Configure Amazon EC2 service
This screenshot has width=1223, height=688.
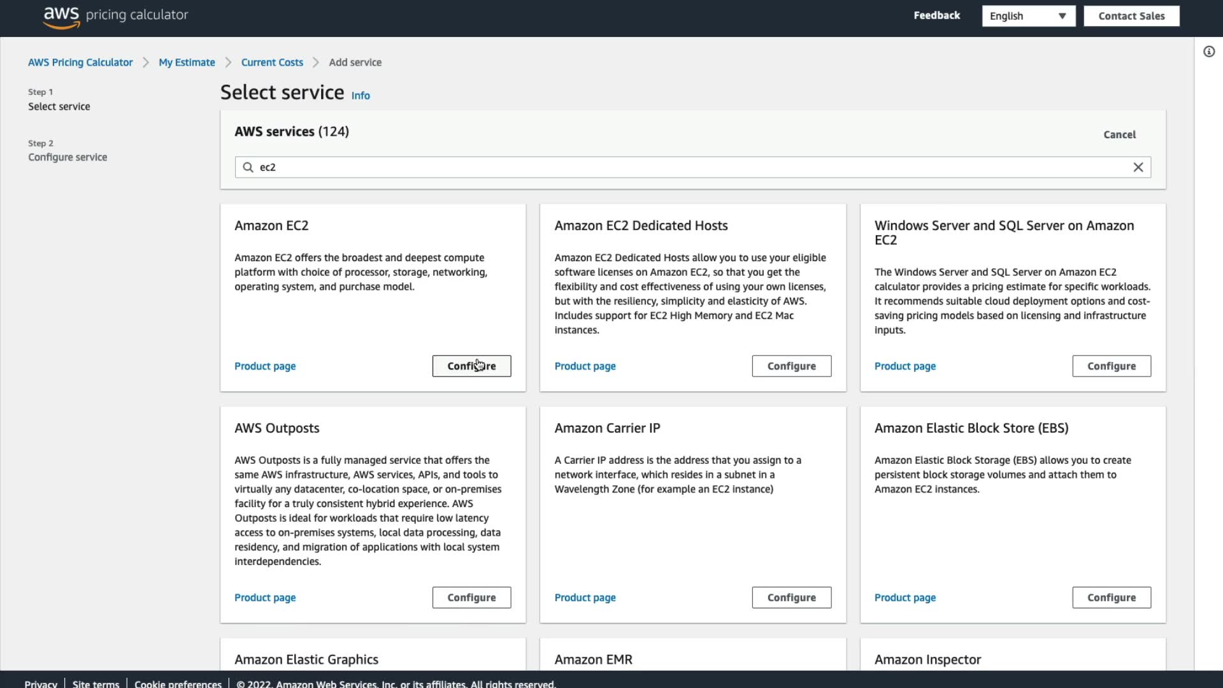coord(471,366)
